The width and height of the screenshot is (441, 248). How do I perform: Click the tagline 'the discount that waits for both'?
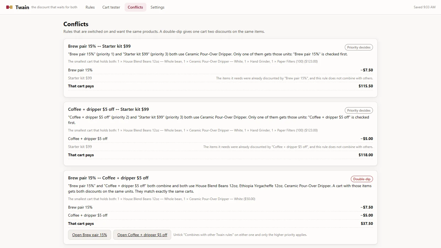(x=54, y=7)
